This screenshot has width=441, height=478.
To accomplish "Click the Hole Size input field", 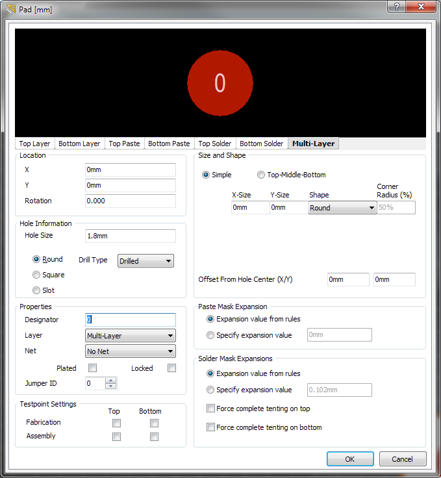I will point(130,236).
